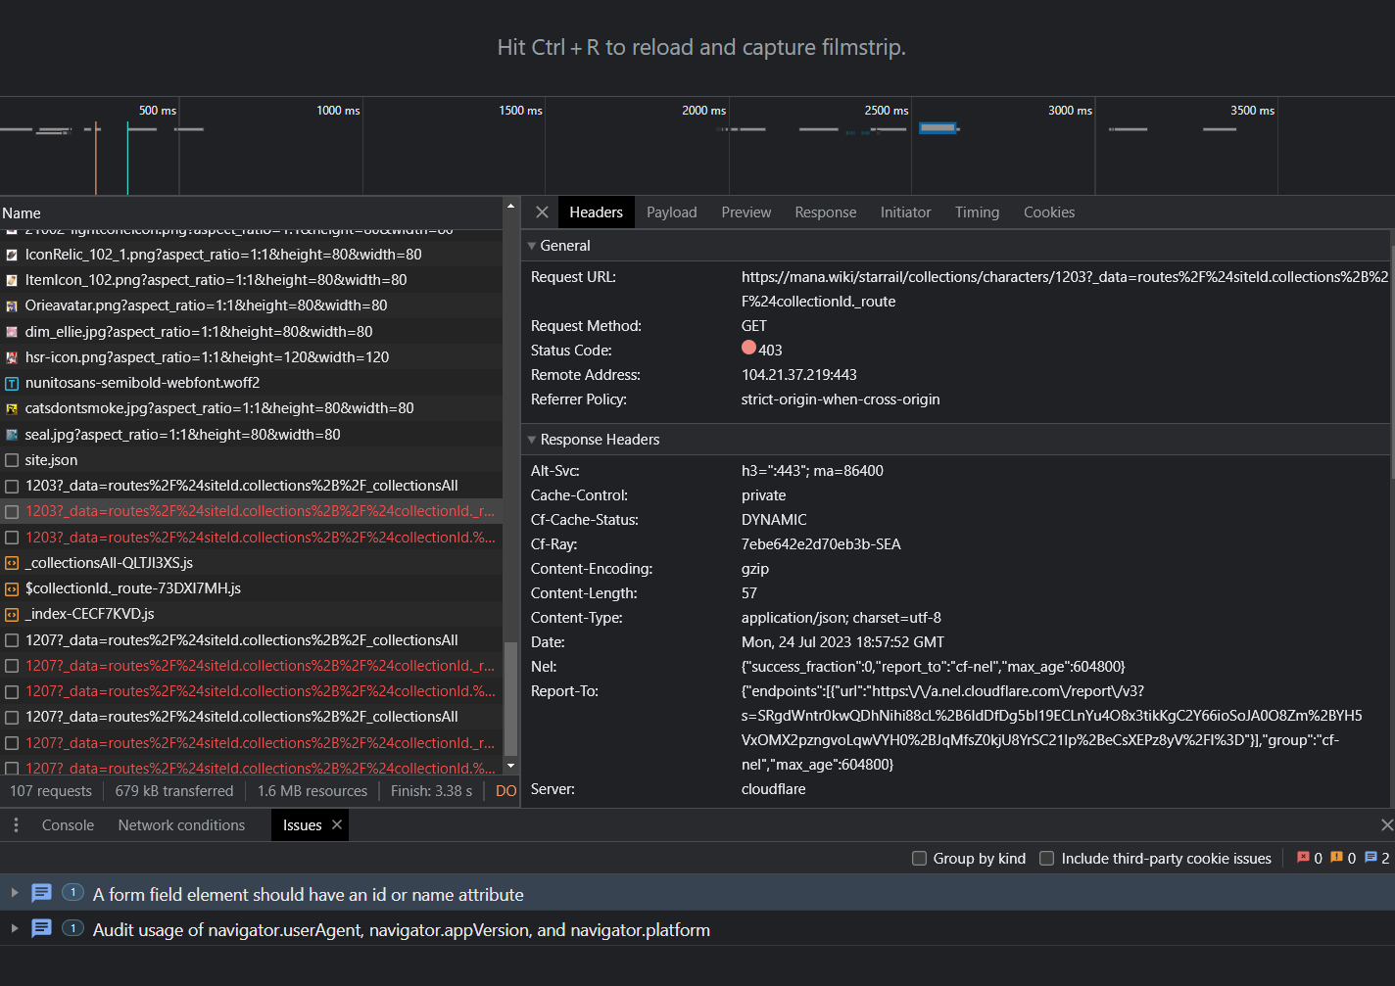The height and width of the screenshot is (986, 1395).
Task: Click Cf-Ray value 7ebe642e2d70eb3b-SEA
Action: [x=821, y=544]
